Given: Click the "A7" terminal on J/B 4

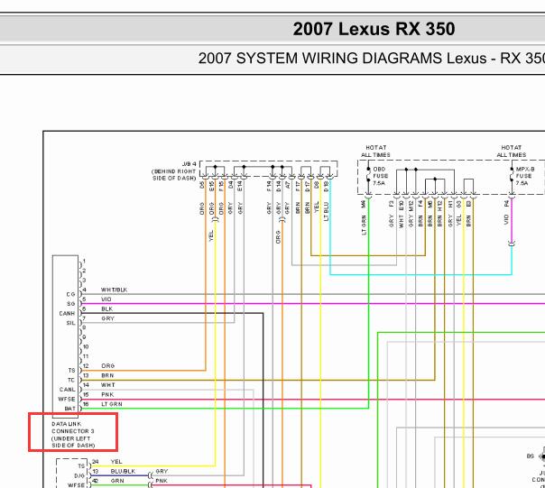Looking at the screenshot, I should coord(288,186).
